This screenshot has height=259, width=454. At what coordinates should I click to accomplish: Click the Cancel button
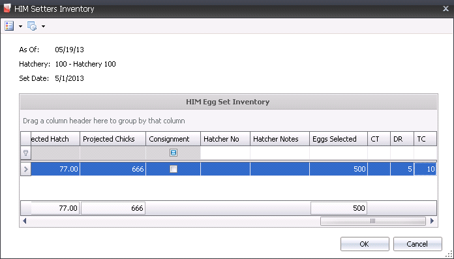click(417, 244)
